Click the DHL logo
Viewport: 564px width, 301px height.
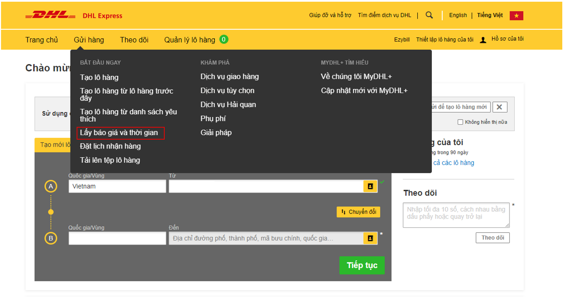(x=50, y=15)
